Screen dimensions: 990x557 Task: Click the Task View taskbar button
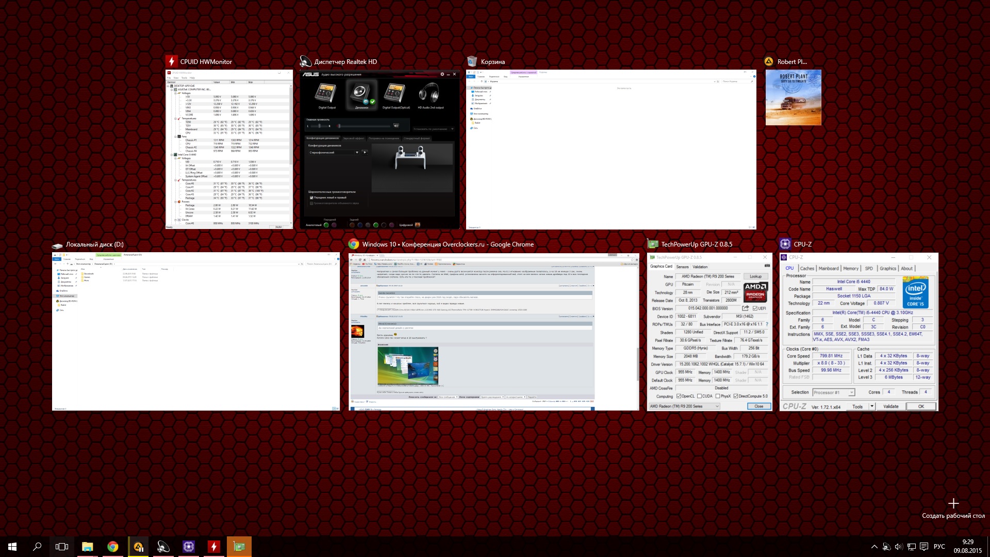(x=62, y=547)
